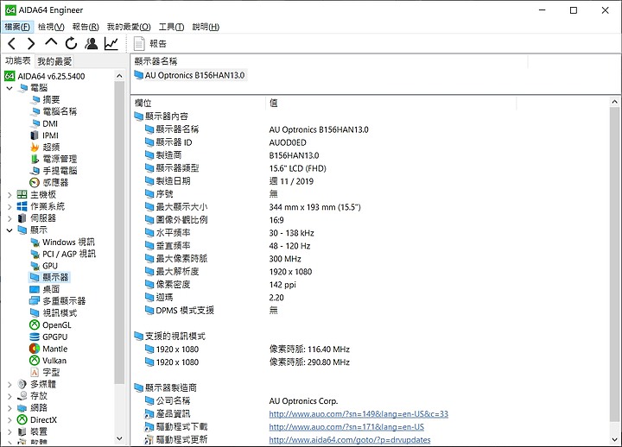Expand the 多媒體 multimedia node
This screenshot has width=622, height=447.
click(10, 384)
